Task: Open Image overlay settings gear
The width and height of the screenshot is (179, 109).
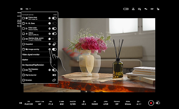Action: click(x=50, y=49)
